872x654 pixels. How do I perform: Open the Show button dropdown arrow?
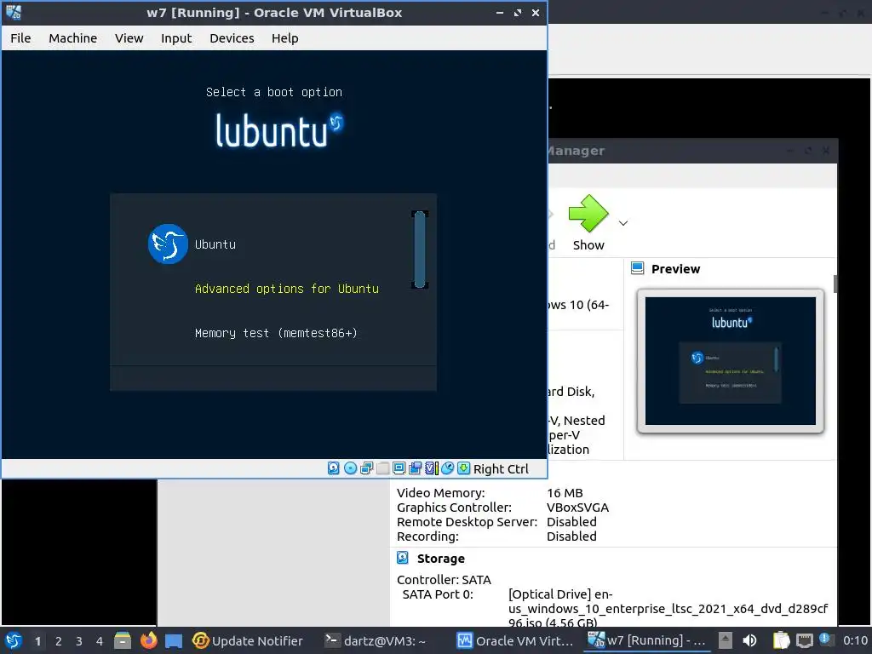[623, 223]
